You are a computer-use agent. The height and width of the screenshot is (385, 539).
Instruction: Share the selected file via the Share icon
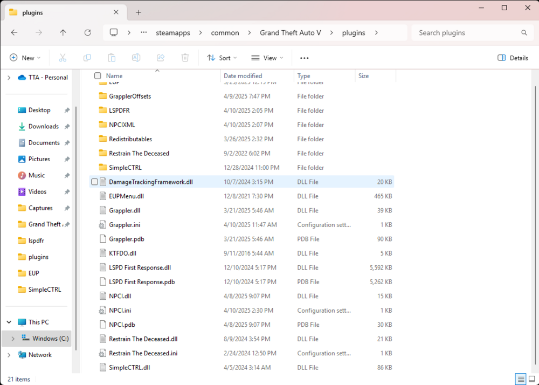160,58
